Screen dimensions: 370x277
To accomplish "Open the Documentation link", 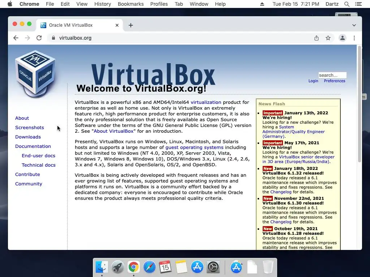I will point(33,146).
